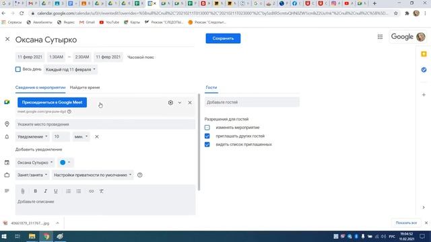Image resolution: width=431 pixels, height=242 pixels.
Task: Open Meet conference settings gear icon
Action: click(x=170, y=103)
